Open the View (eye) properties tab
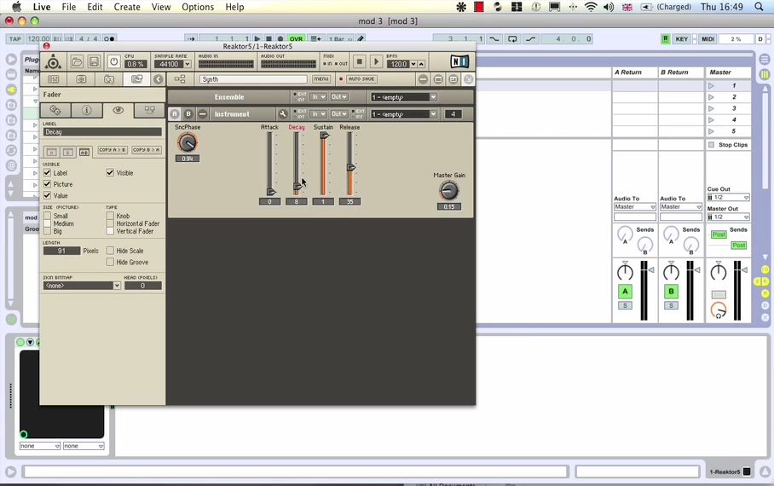 pos(118,110)
